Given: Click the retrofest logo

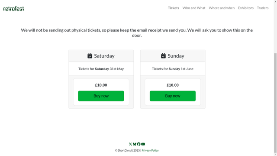Looking at the screenshot, I should [13, 9].
